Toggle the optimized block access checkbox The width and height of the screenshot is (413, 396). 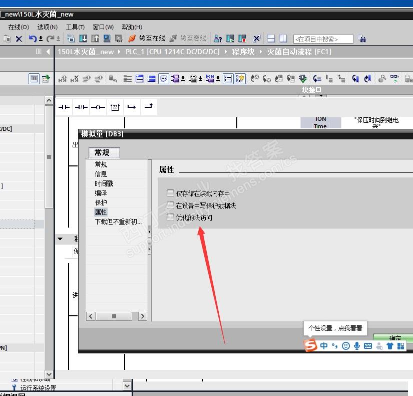[x=170, y=217]
